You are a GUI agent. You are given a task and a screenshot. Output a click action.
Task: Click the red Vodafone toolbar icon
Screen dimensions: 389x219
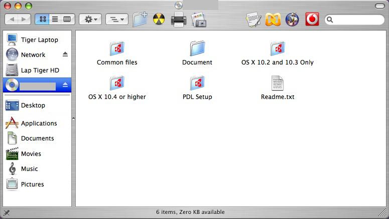(x=312, y=19)
